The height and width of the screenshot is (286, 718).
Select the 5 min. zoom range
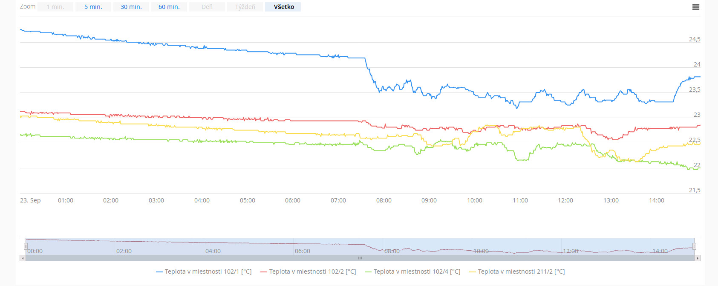pos(93,7)
